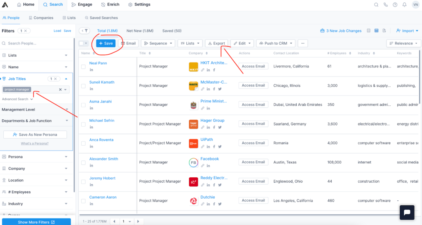Open the Push to CRM dropdown

[x=276, y=43]
